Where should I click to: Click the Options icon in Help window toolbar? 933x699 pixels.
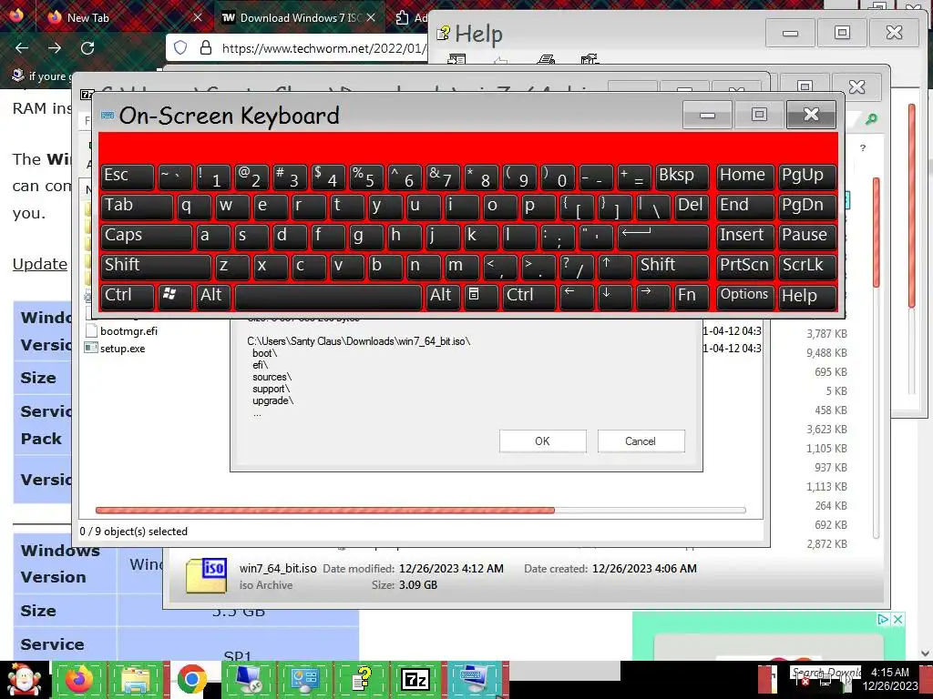(590, 59)
